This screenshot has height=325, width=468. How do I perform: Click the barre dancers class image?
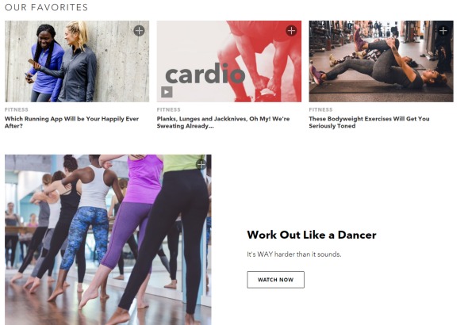coord(108,239)
